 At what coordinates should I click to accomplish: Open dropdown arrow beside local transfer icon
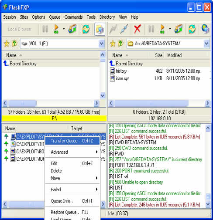[x=64, y=29]
